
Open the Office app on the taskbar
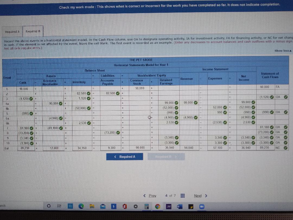click(125, 206)
